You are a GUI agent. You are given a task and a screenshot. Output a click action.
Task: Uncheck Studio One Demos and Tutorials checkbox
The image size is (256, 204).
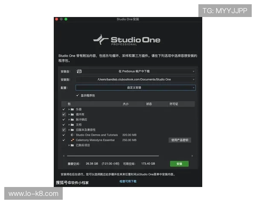point(64,135)
